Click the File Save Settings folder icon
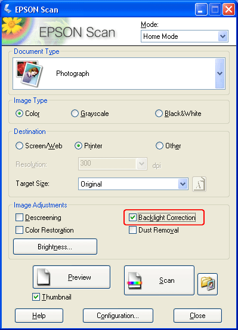 208,284
